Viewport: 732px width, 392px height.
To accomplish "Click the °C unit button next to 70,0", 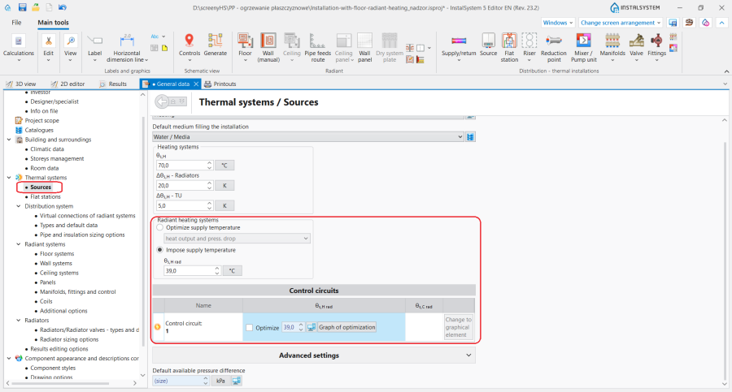I will click(x=224, y=166).
